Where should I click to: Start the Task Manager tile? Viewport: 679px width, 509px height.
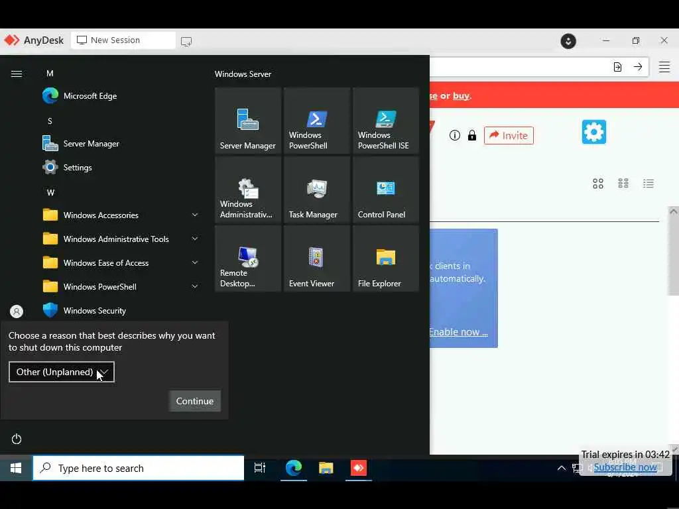pos(316,190)
